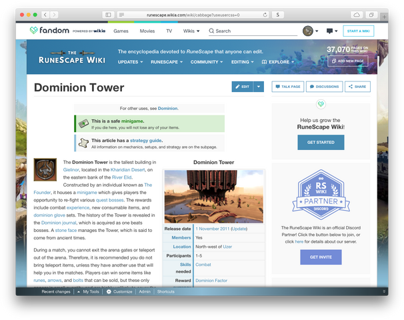
Task: Click the SHARE button
Action: pyautogui.click(x=357, y=87)
